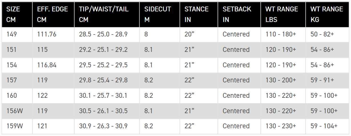Click effective edge value 111.76
This screenshot has width=351, height=136.
pyautogui.click(x=47, y=34)
